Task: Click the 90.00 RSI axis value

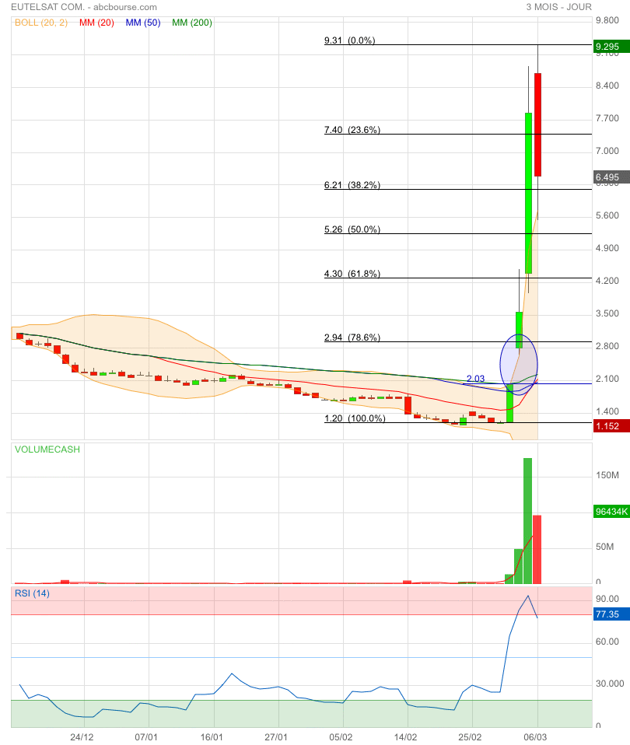Action: click(607, 599)
